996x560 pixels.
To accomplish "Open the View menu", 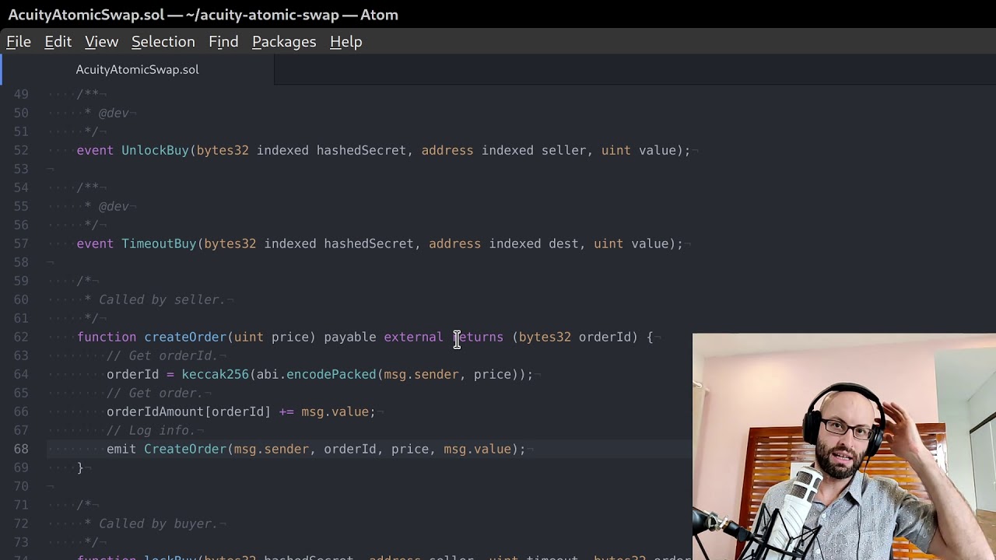I will coord(101,42).
